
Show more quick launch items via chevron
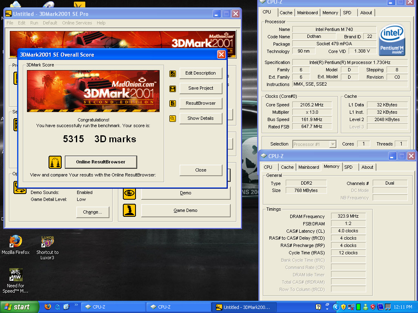76,305
